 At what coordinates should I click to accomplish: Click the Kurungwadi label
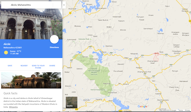pyautogui.click(x=72, y=39)
